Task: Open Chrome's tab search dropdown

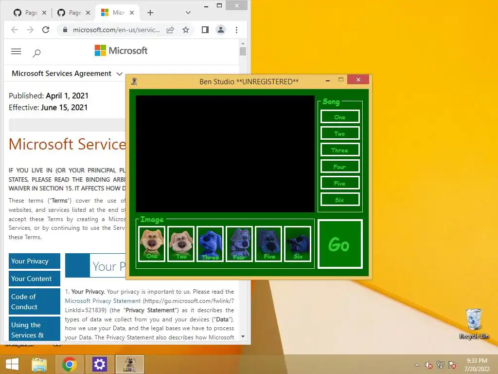Action: click(x=188, y=13)
